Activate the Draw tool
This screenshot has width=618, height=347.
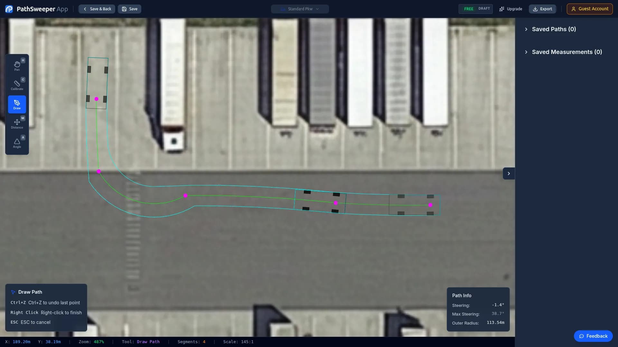tap(17, 104)
